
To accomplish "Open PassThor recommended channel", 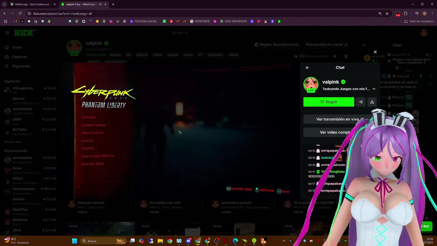I will coord(30,211).
